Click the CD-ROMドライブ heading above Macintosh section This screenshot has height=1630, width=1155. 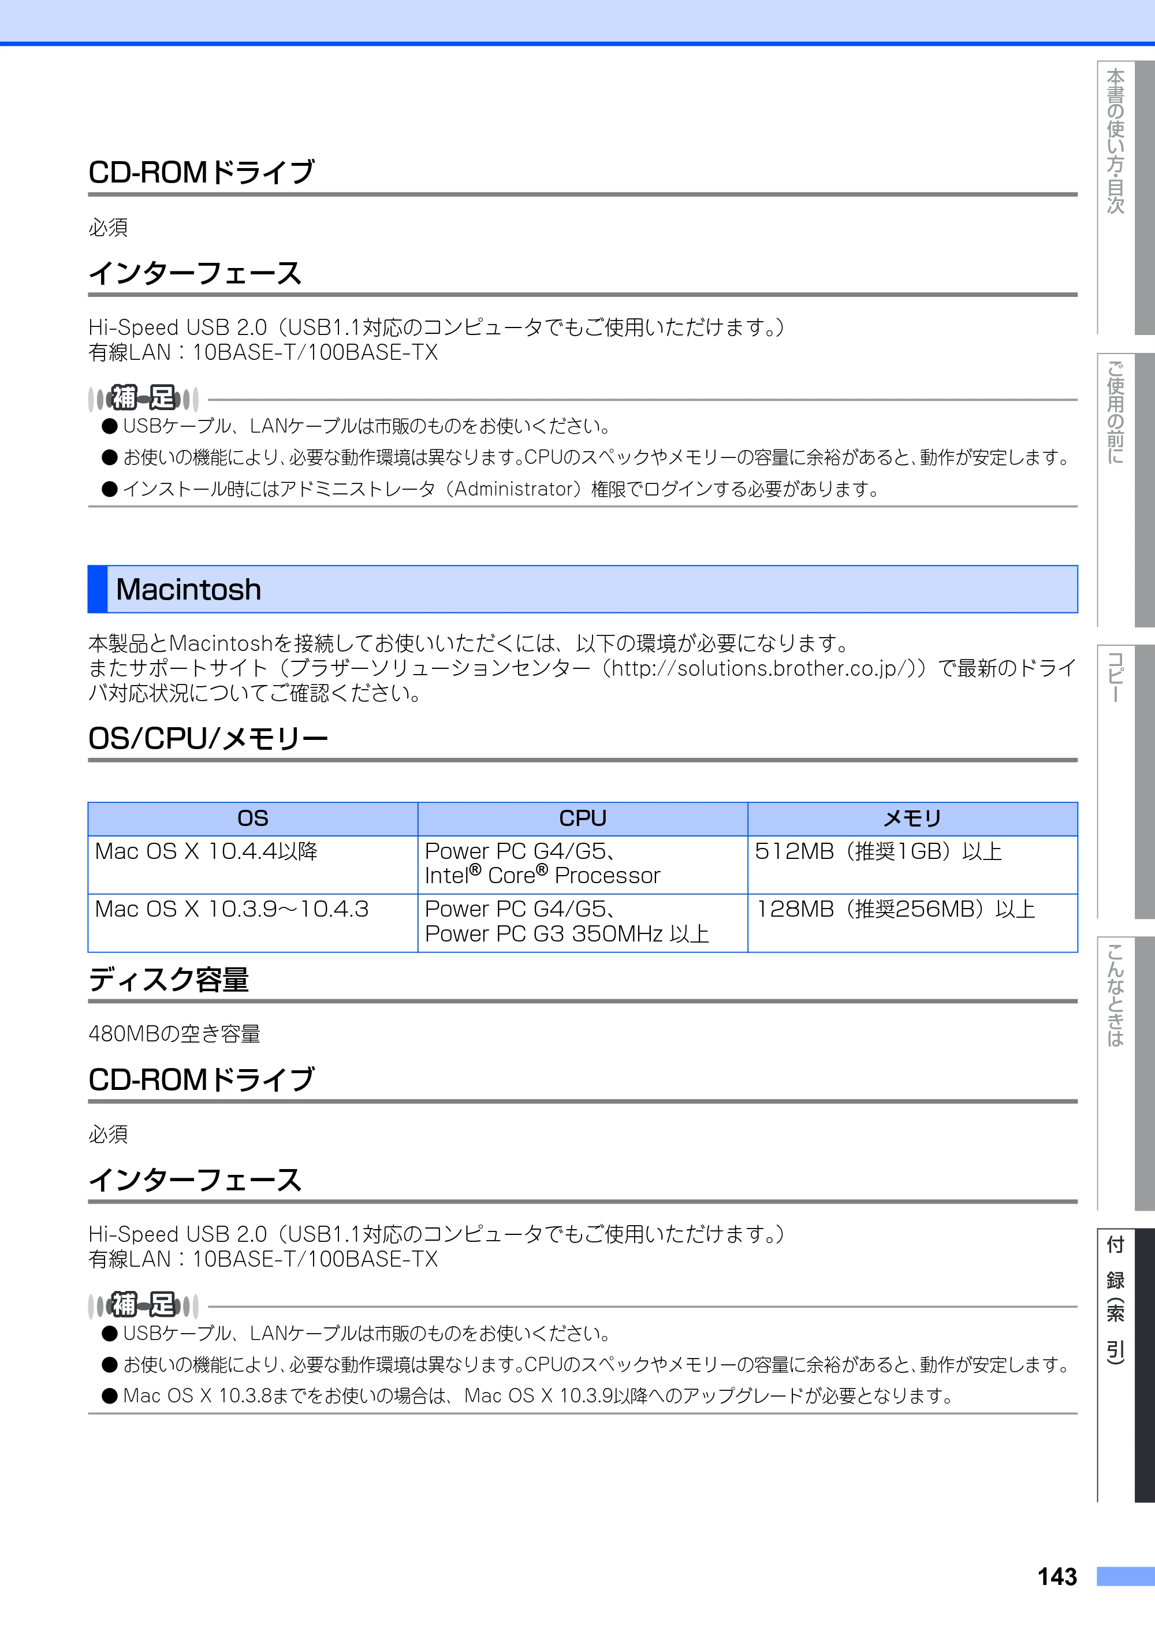(202, 172)
